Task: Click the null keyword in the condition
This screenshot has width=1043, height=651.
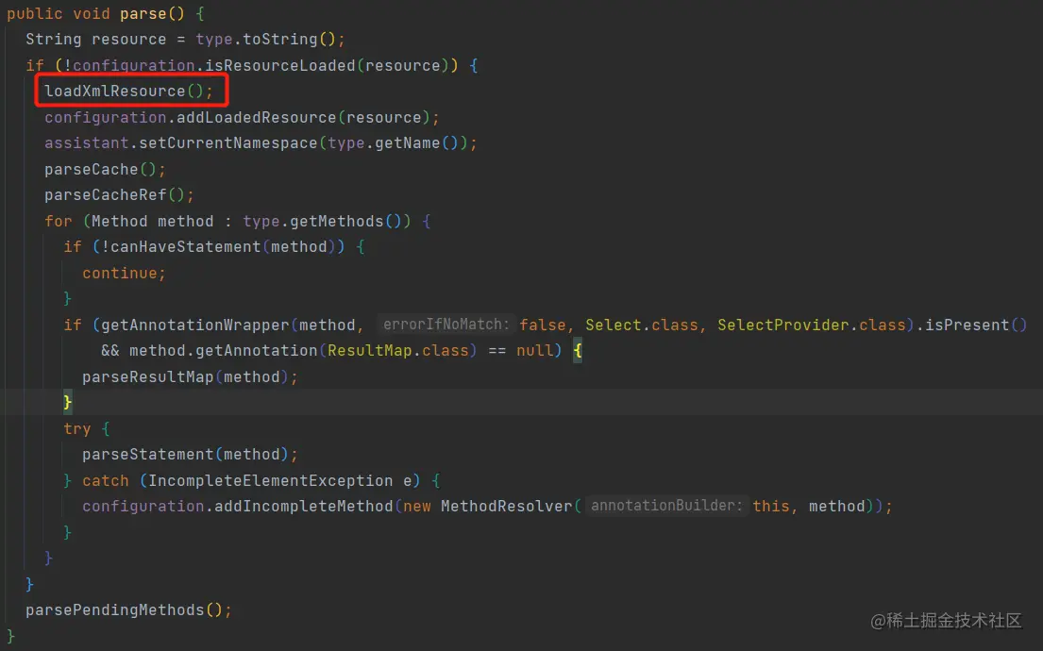Action: (x=535, y=350)
